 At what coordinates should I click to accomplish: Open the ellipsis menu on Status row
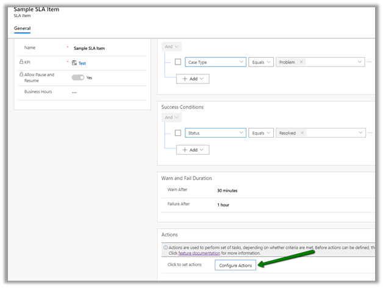click(370, 133)
